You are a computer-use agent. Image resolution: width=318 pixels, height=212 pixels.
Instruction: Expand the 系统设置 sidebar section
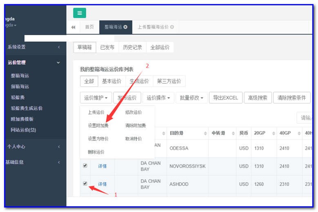[33, 47]
